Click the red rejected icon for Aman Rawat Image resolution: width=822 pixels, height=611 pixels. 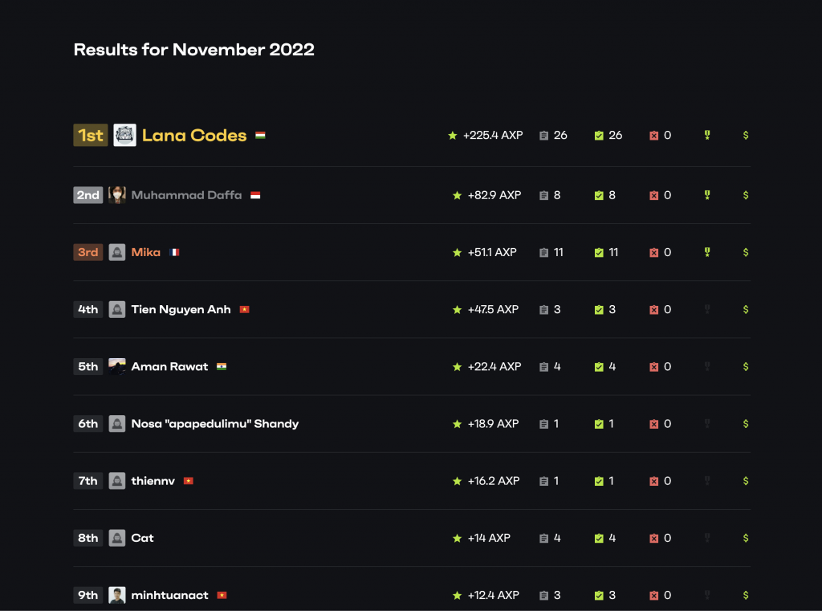pyautogui.click(x=653, y=367)
